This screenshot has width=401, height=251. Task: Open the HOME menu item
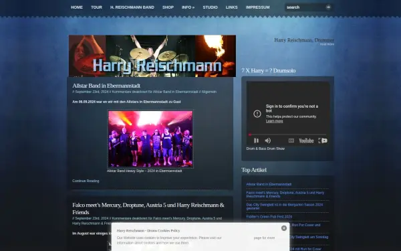tap(77, 7)
